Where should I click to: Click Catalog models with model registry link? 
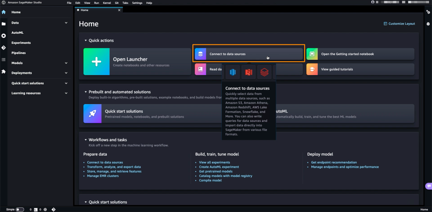(x=226, y=176)
